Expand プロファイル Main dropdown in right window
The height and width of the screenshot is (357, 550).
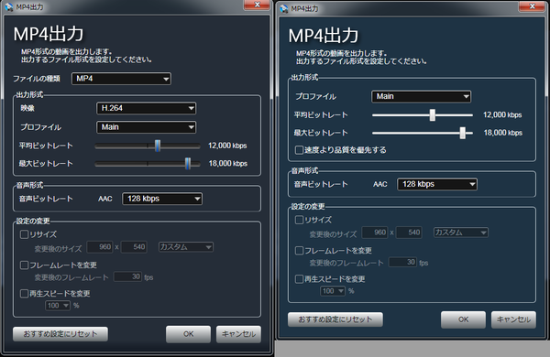pyautogui.click(x=421, y=96)
